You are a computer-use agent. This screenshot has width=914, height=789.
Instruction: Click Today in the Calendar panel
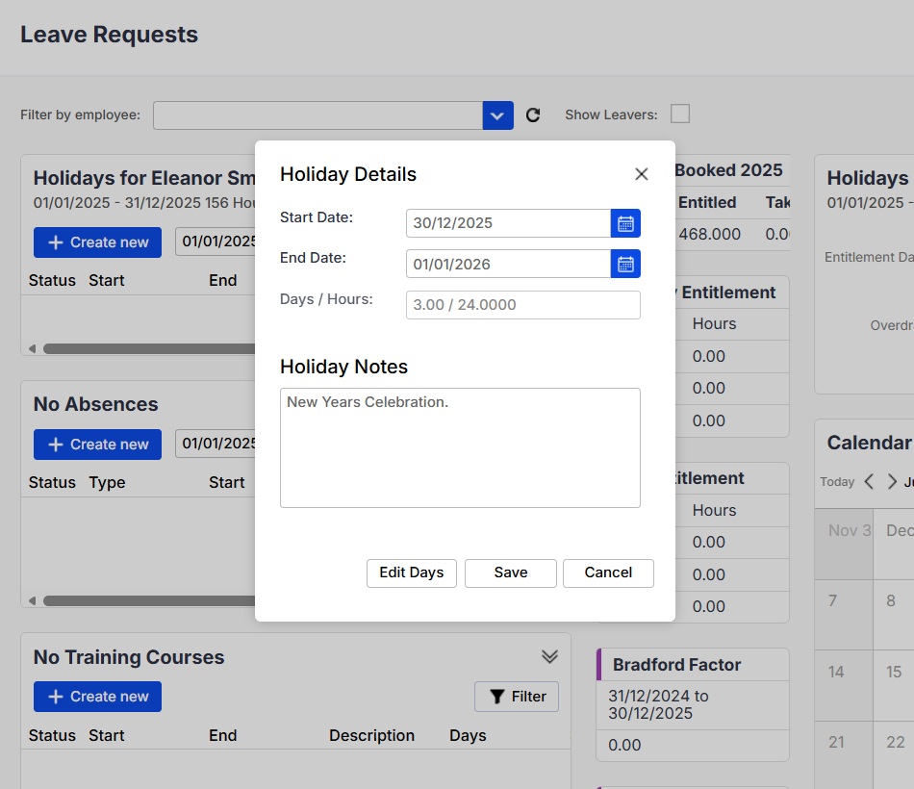(837, 482)
